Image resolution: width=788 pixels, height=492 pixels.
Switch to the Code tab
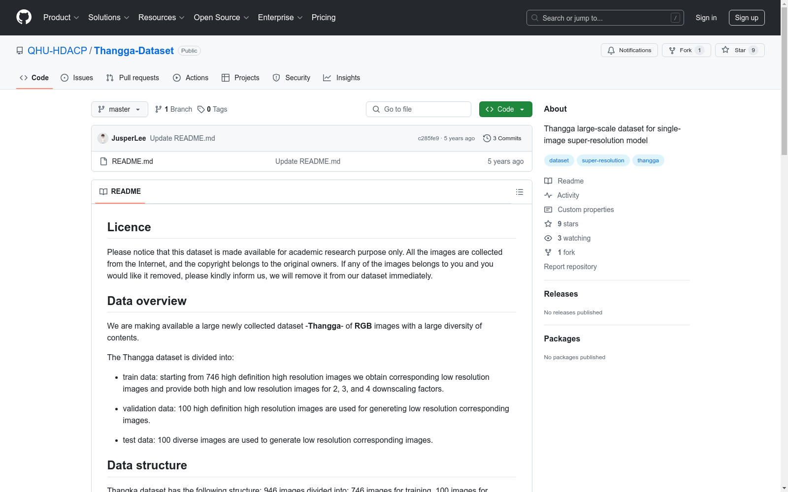[34, 78]
